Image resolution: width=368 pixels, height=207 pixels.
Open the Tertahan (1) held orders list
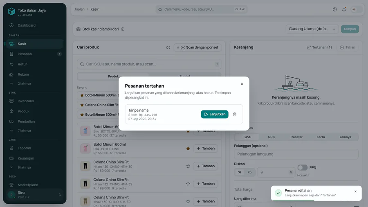pos(319,47)
